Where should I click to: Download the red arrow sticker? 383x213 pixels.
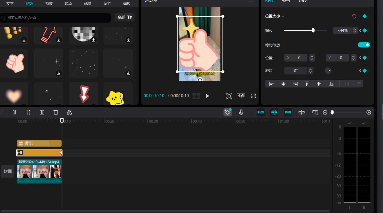click(x=59, y=40)
